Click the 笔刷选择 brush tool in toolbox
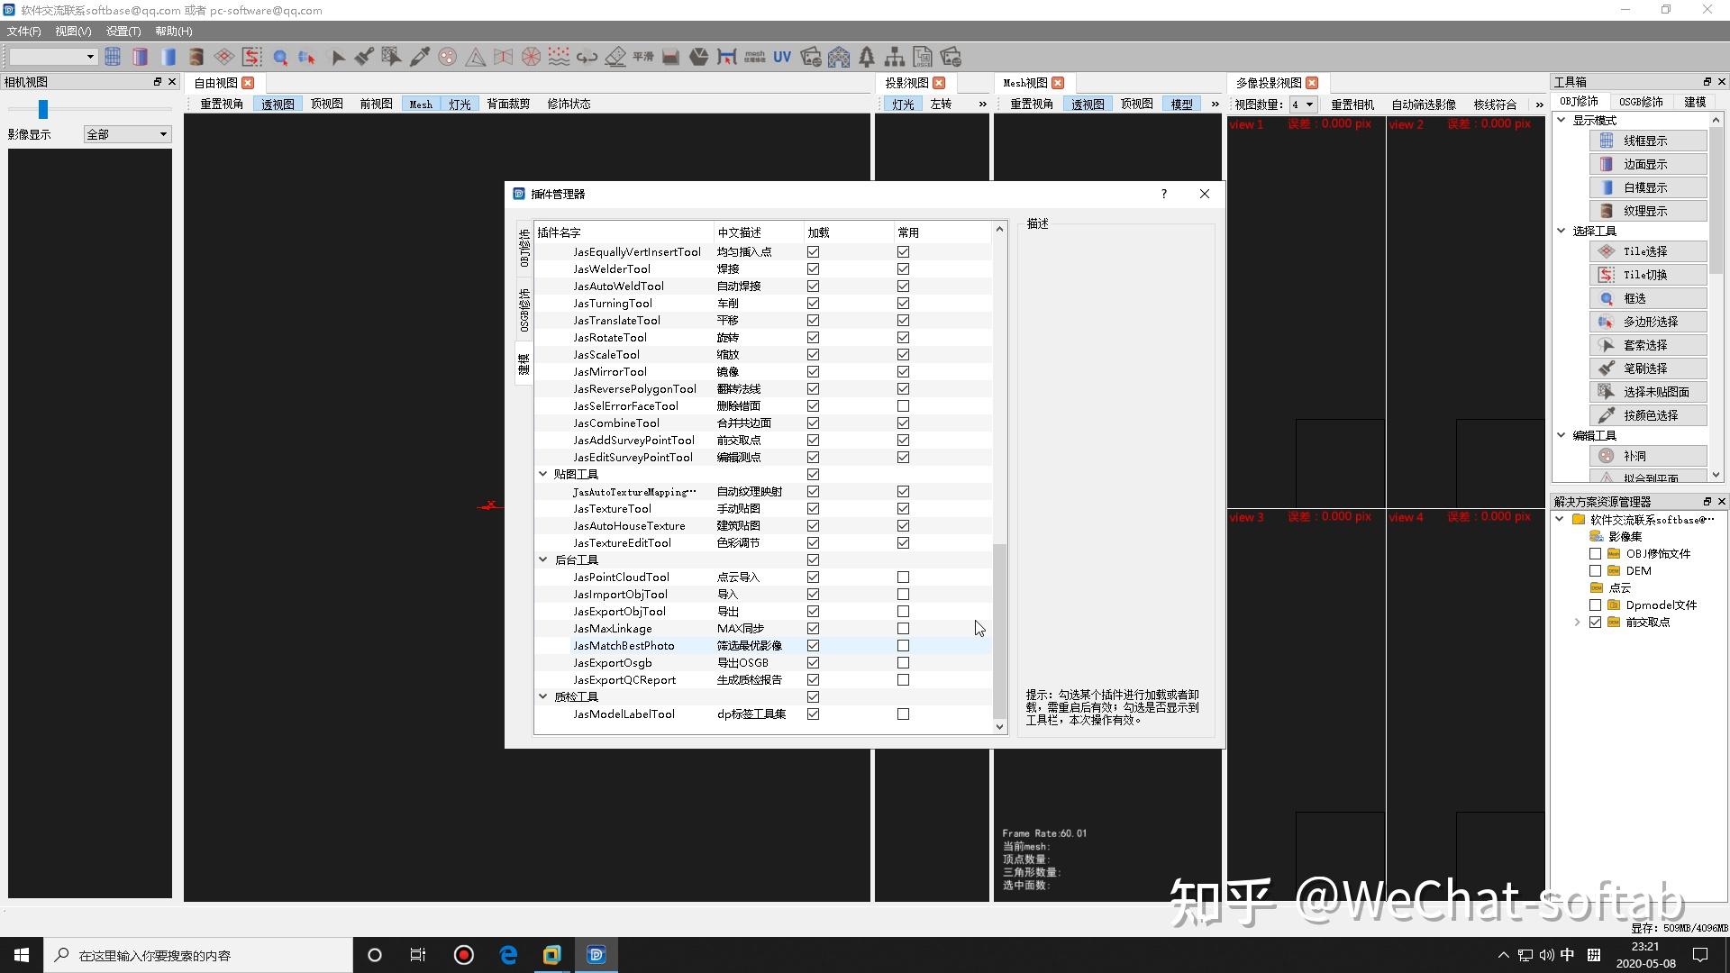 point(1645,368)
